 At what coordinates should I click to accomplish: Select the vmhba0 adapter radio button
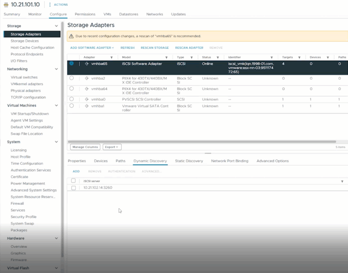pos(71,99)
